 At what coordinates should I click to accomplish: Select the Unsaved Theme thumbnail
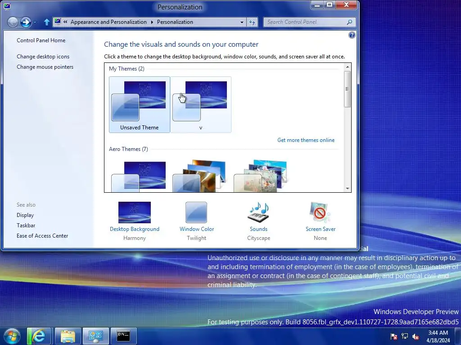(x=140, y=105)
